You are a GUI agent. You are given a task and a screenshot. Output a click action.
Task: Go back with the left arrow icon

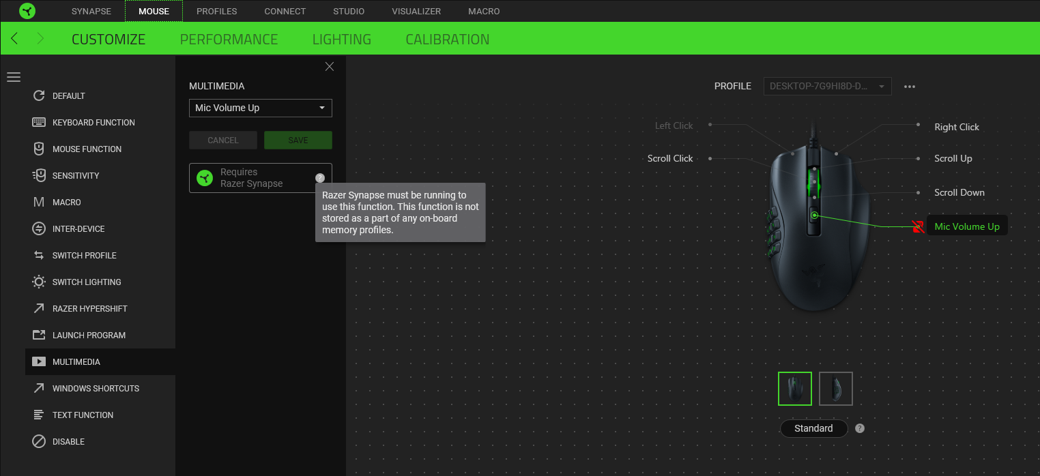pyautogui.click(x=14, y=38)
